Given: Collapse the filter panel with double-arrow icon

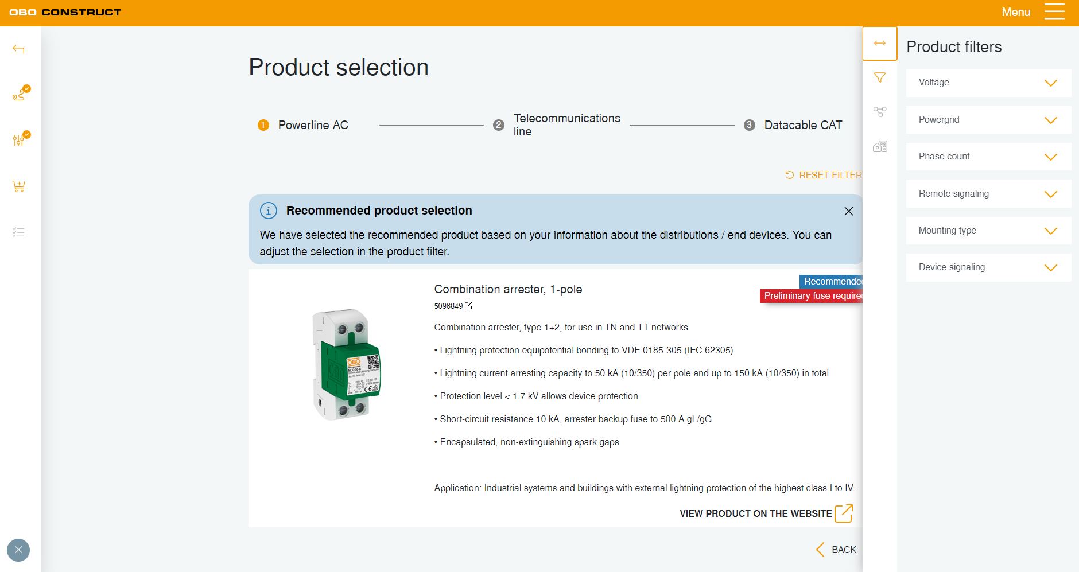Looking at the screenshot, I should (x=879, y=44).
